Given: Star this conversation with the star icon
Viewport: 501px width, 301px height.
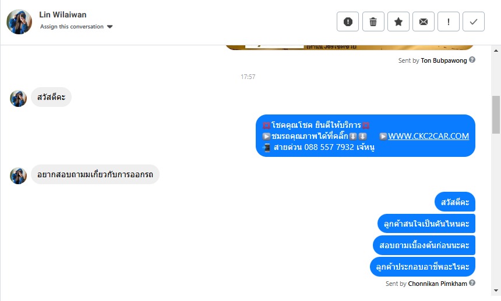Looking at the screenshot, I should pos(398,21).
